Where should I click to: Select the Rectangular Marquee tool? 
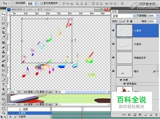point(4,19)
